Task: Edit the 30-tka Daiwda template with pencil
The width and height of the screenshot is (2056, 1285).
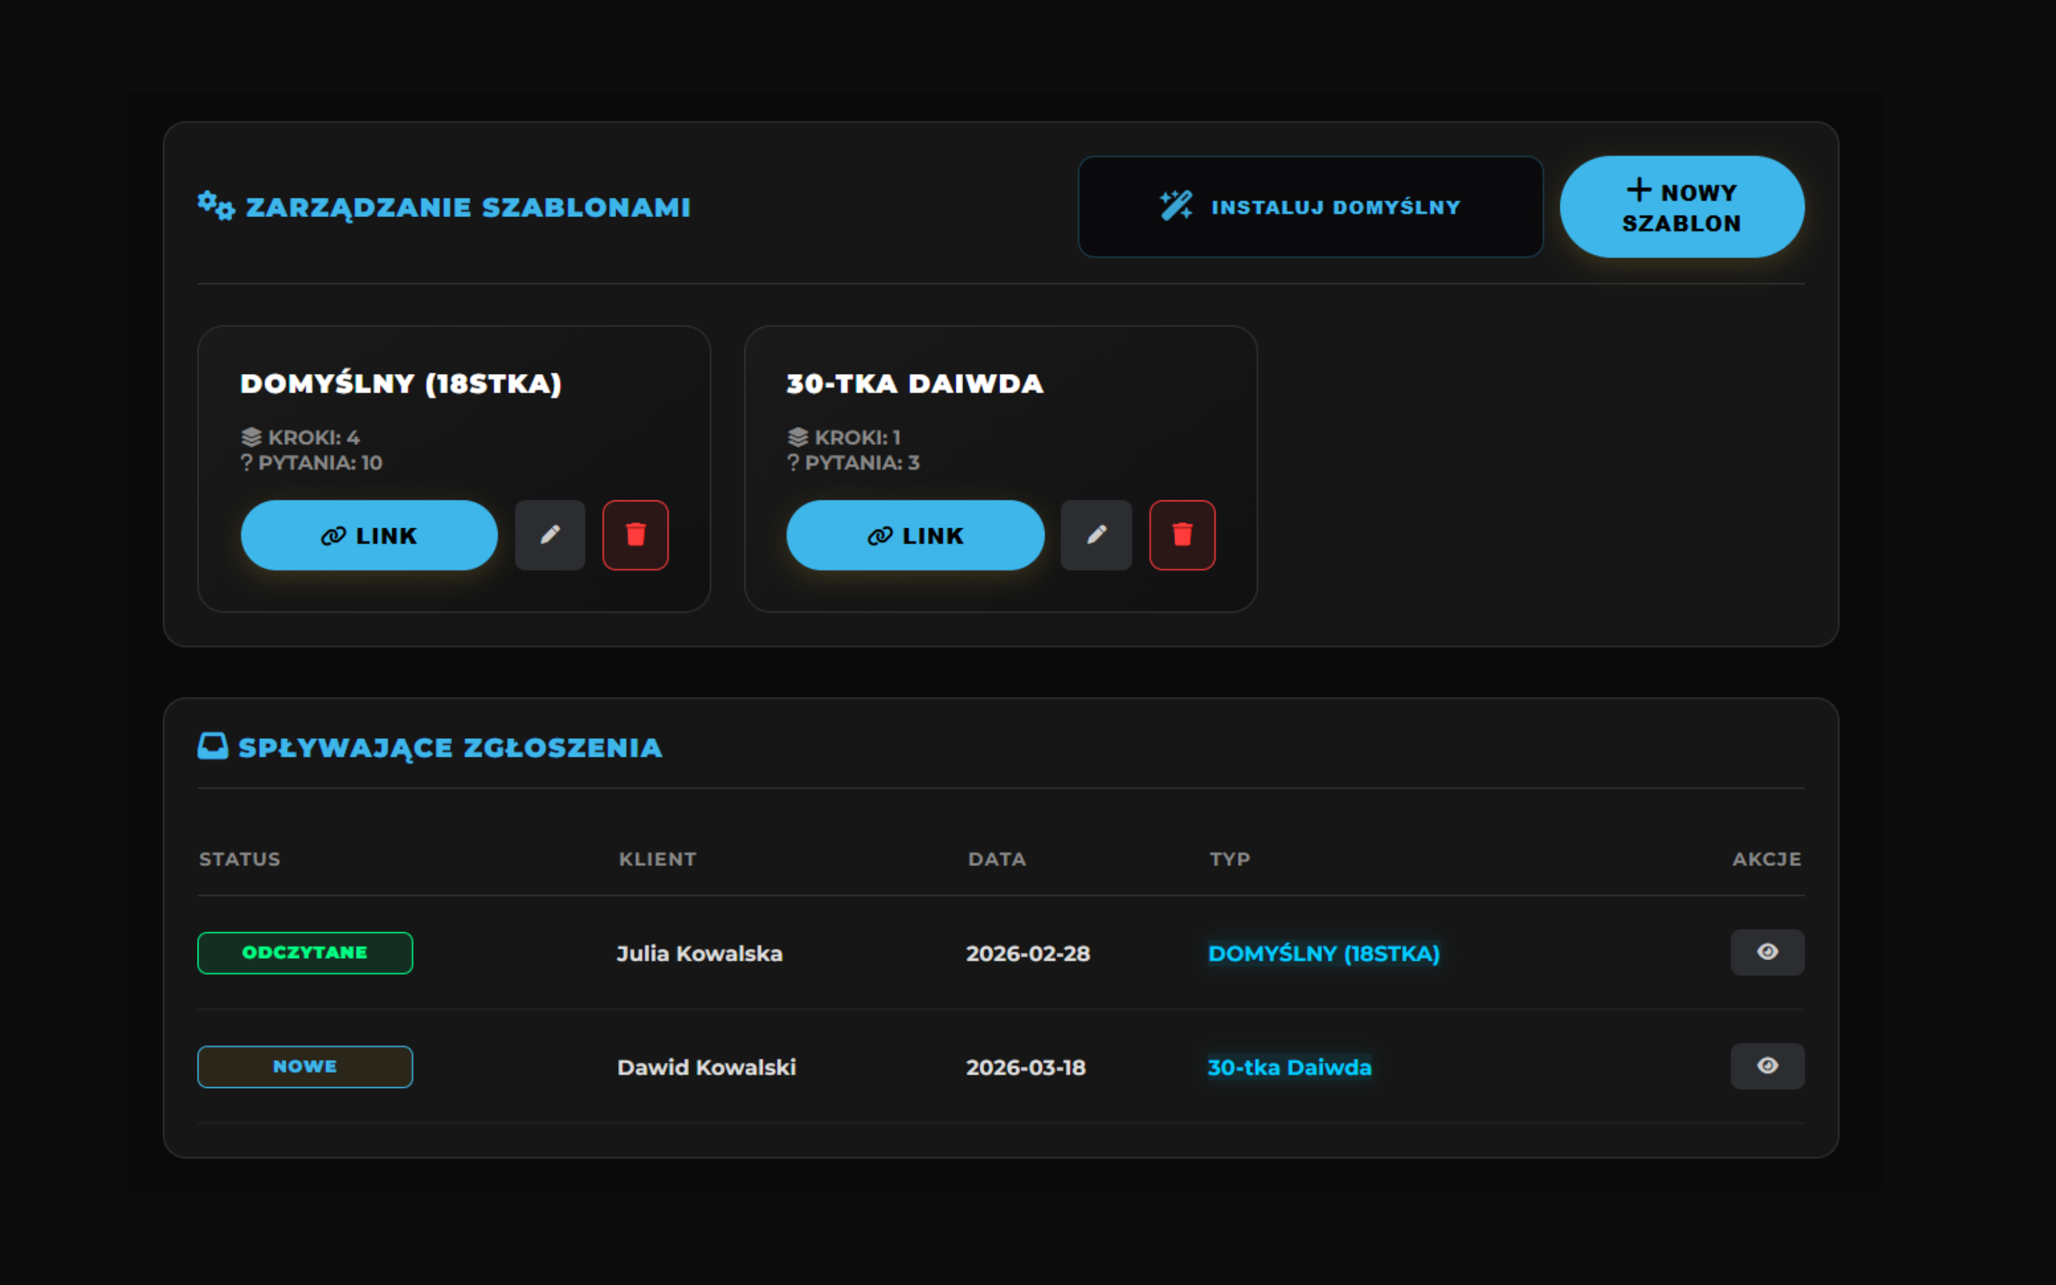Action: point(1096,535)
